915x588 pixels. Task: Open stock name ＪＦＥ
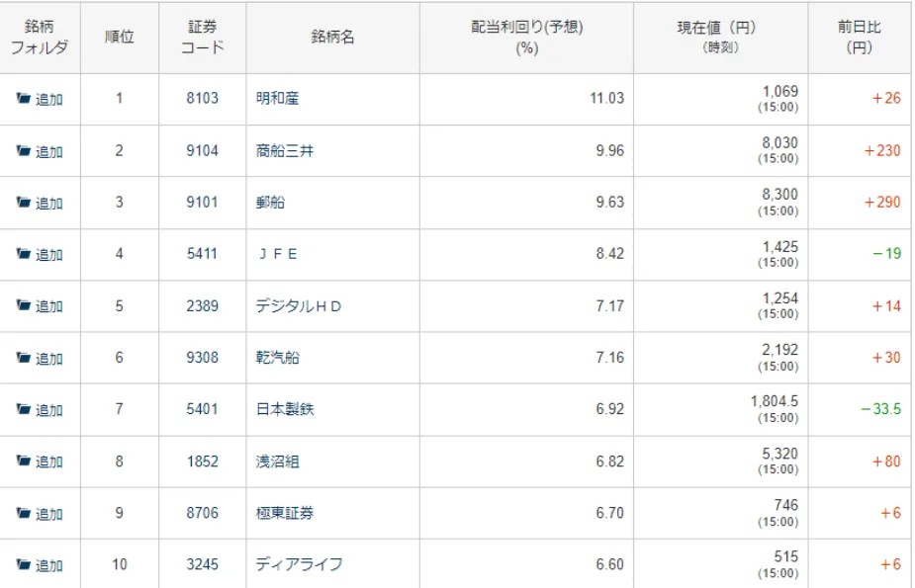(277, 254)
